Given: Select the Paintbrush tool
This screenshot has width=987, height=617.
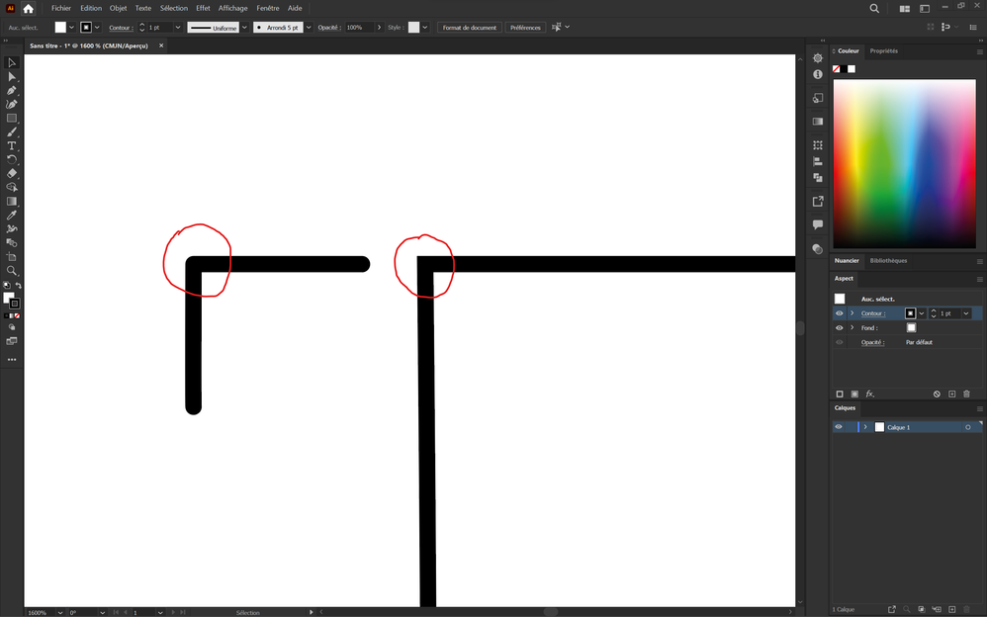Looking at the screenshot, I should pyautogui.click(x=11, y=132).
